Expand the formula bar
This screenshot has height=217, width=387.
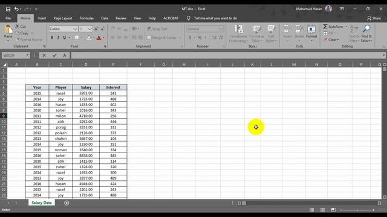(x=383, y=55)
